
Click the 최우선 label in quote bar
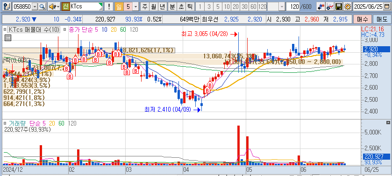point(210,19)
